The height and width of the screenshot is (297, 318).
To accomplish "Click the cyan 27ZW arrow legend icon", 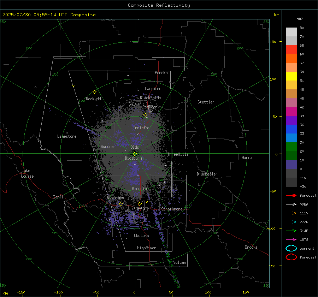I will (x=291, y=222).
